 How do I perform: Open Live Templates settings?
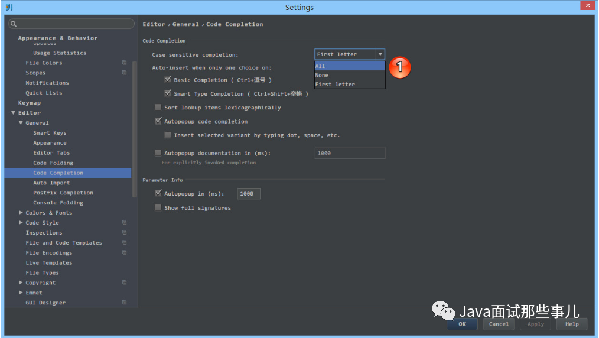click(49, 262)
